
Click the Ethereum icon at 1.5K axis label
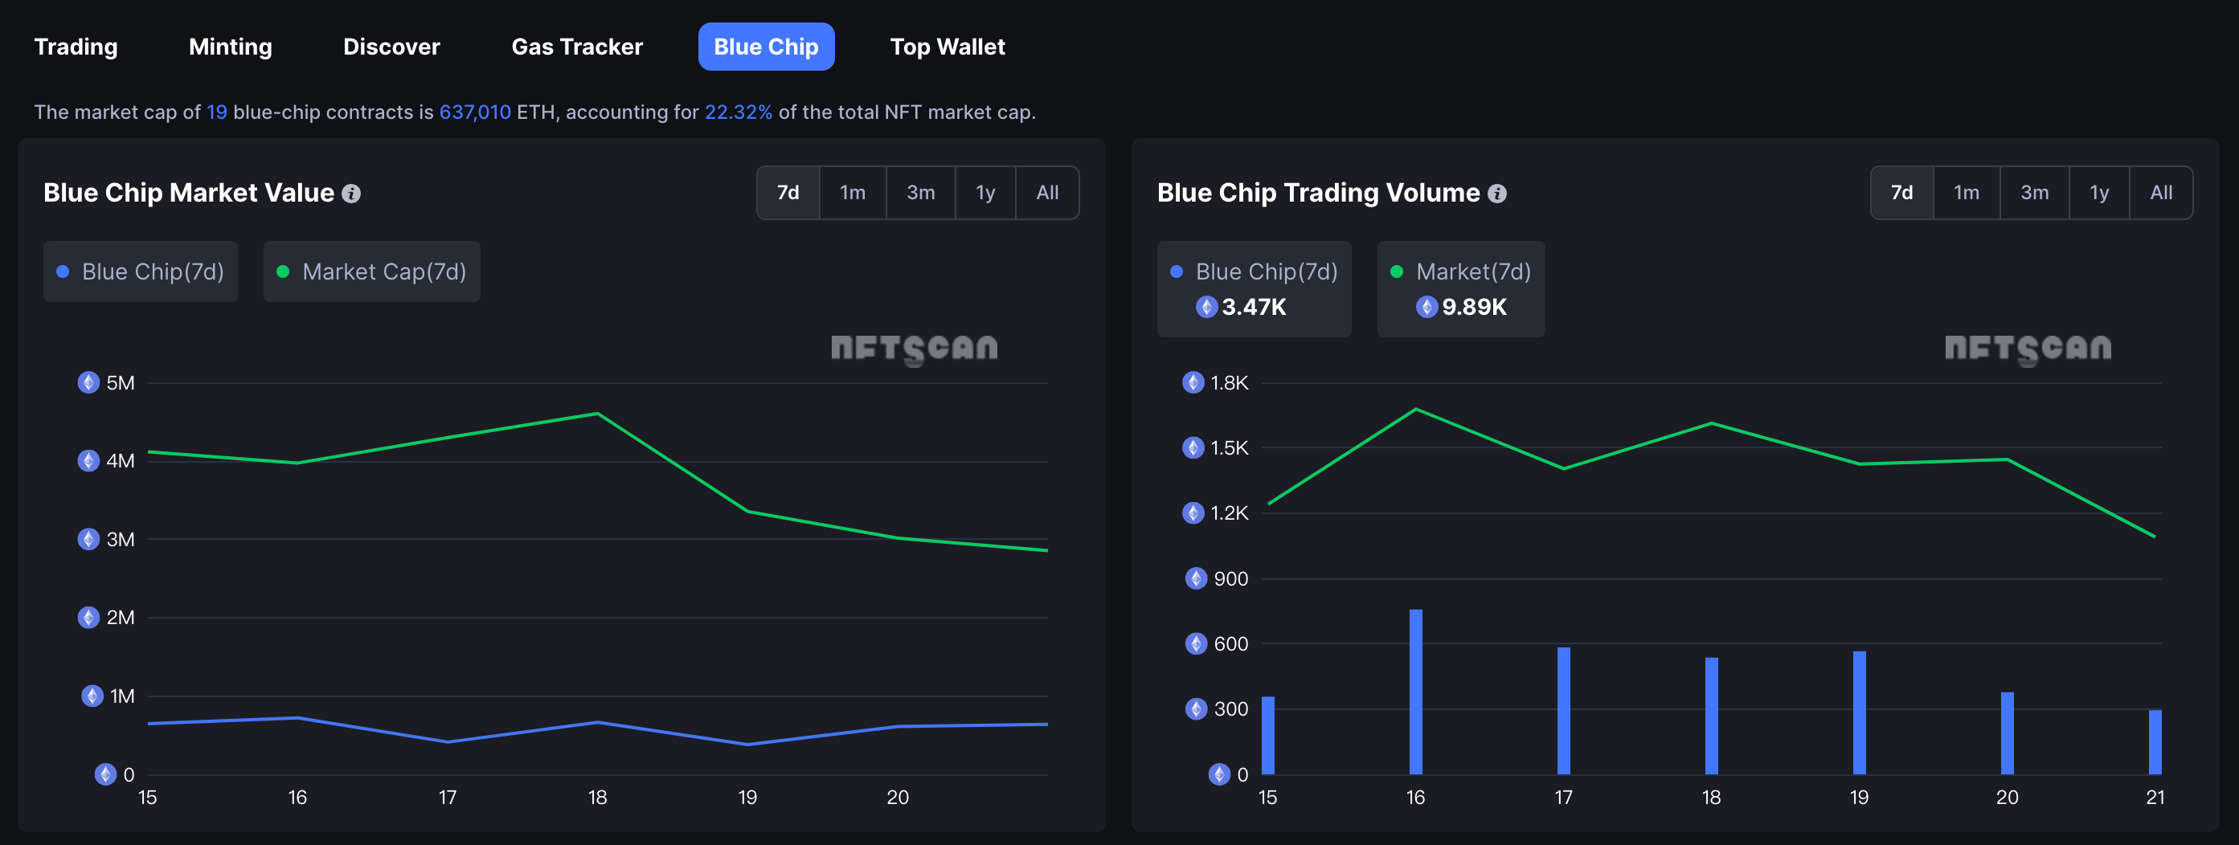[1193, 448]
